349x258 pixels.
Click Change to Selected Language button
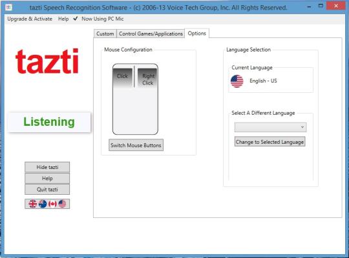[270, 142]
